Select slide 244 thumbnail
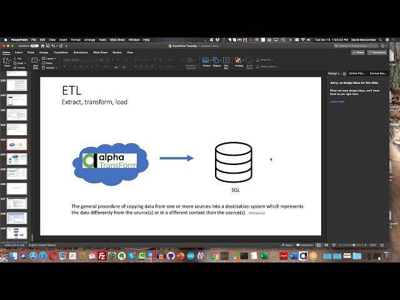Image resolution: width=400 pixels, height=300 pixels. 17,159
